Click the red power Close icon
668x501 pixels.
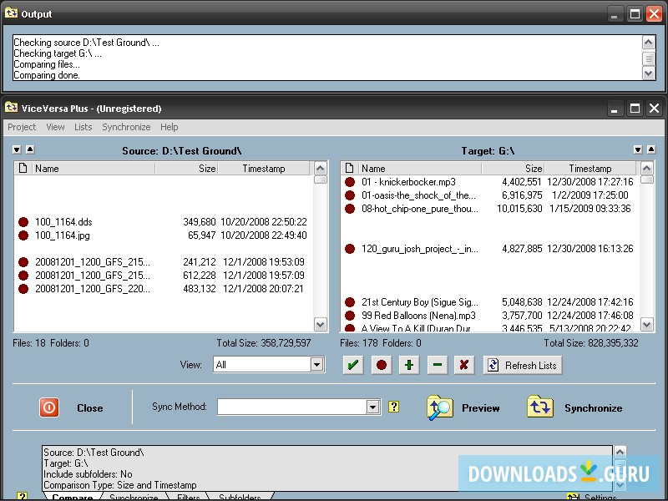tap(49, 407)
